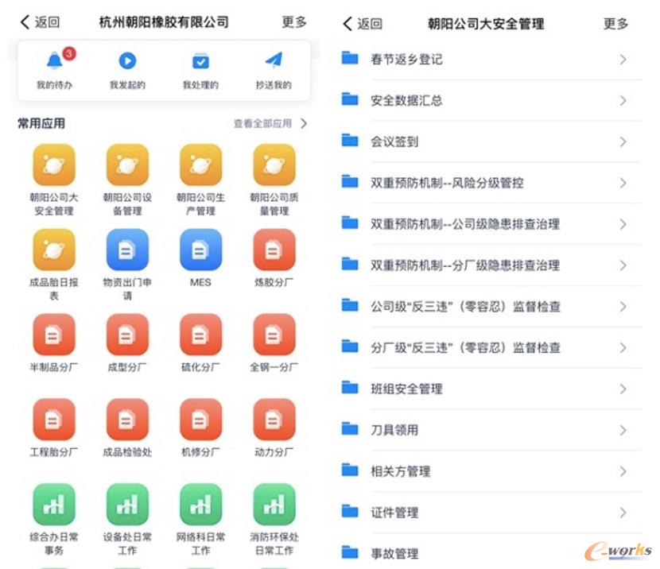Select 会议签到 folder icon

tap(350, 140)
